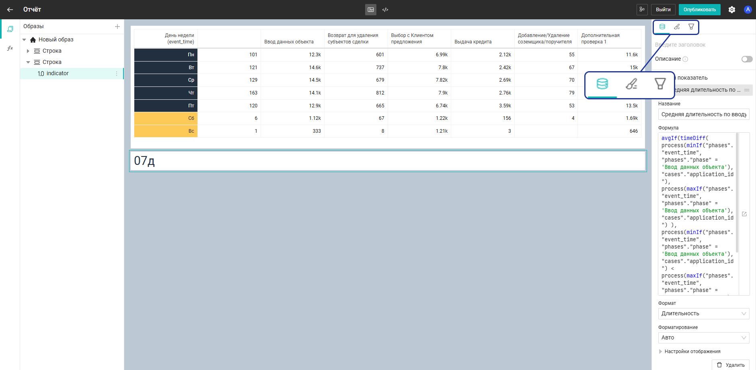Screen dimensions: 756x370
Task: Open the Форматирование dropdown Авто
Action: [703, 338]
